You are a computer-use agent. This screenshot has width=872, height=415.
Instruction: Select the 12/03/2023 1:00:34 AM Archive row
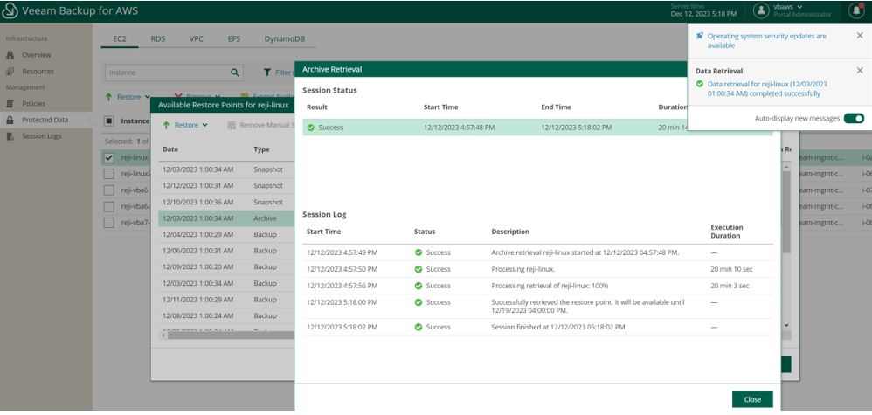point(226,218)
